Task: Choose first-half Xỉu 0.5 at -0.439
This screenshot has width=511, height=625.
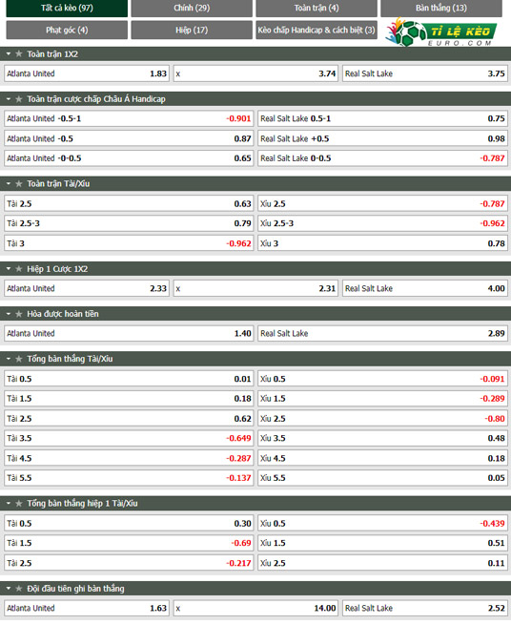Action: 382,523
